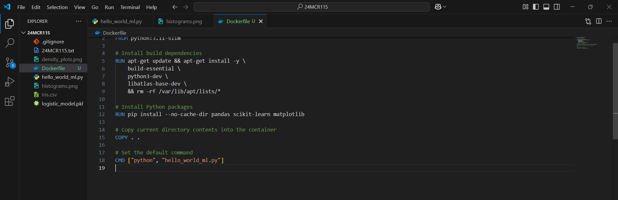Screen dimensions: 618x200
Task: Click the CMD keyword on line 18
Action: pos(120,160)
